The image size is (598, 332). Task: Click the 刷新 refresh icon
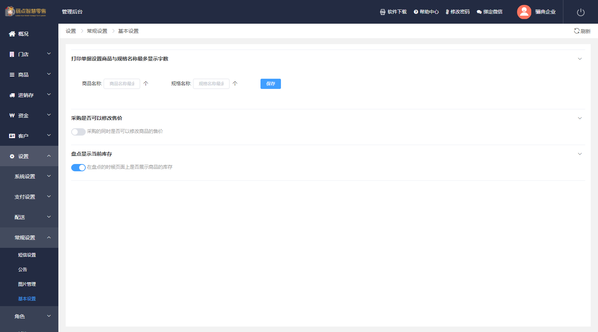pos(576,31)
